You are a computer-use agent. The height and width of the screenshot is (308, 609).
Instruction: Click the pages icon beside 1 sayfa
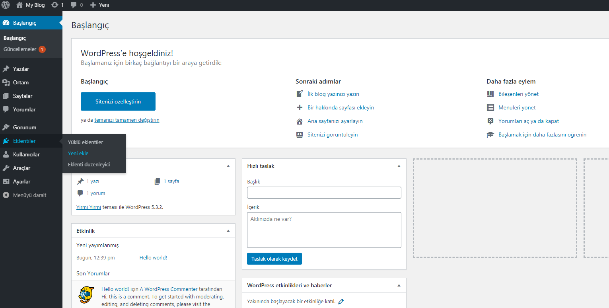point(158,181)
